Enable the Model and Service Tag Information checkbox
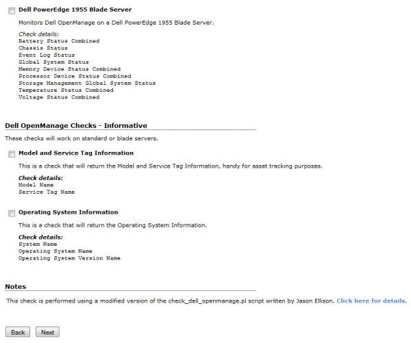The image size is (411, 343). [x=12, y=154]
